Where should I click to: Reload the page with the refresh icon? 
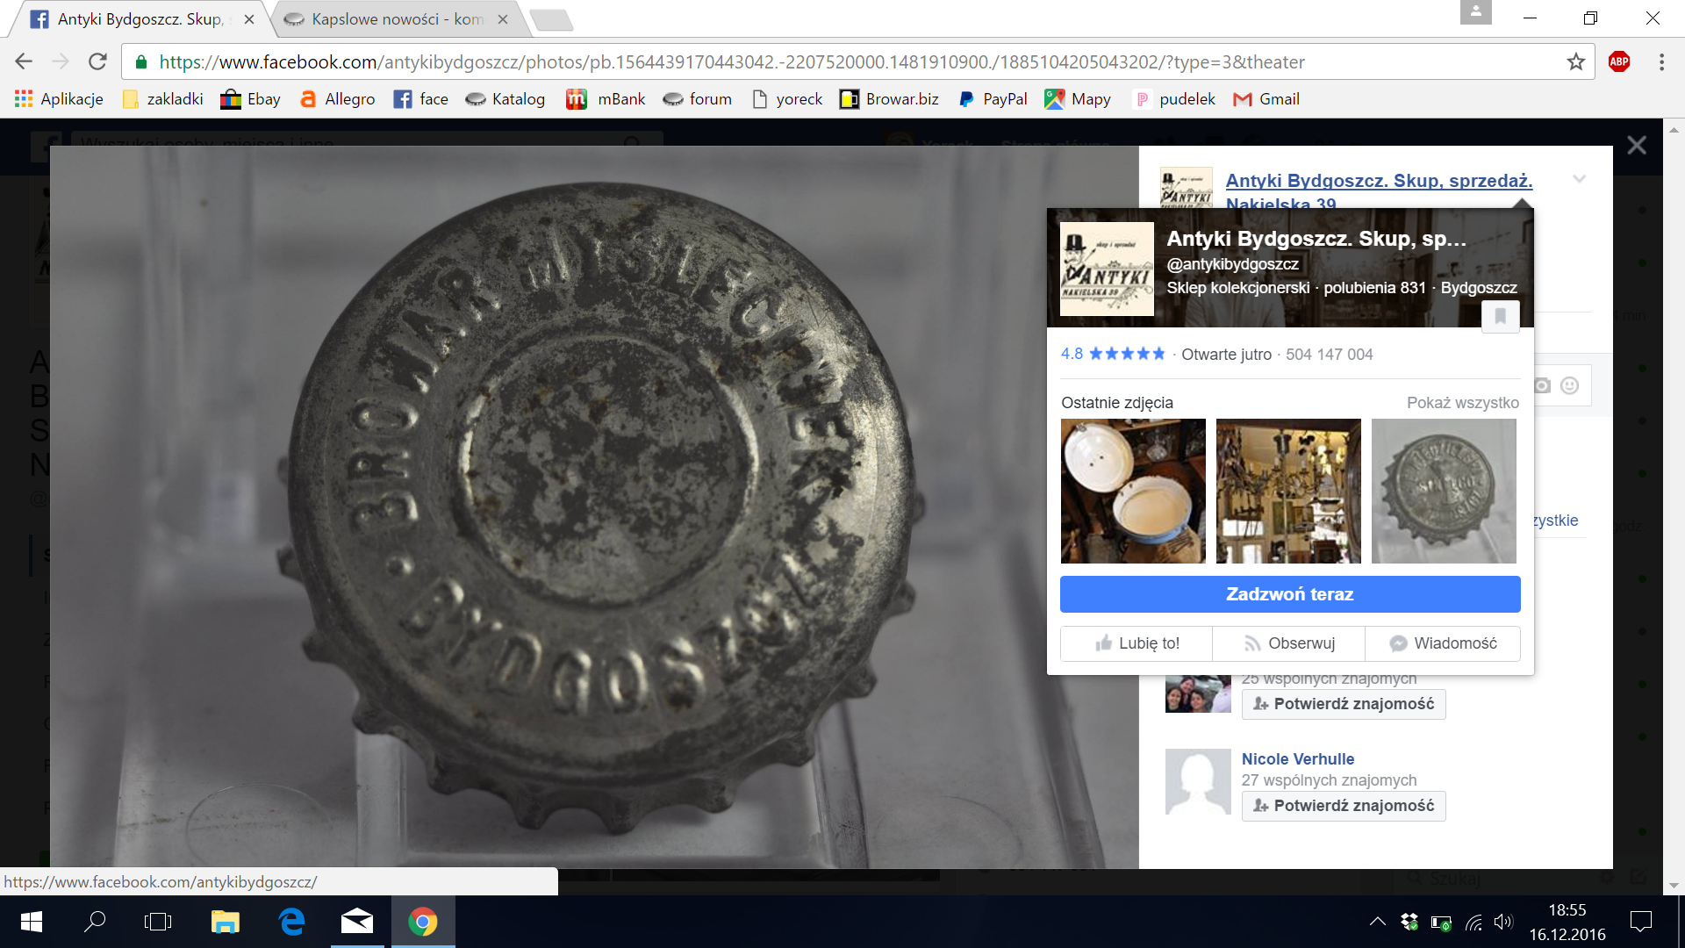(x=97, y=61)
